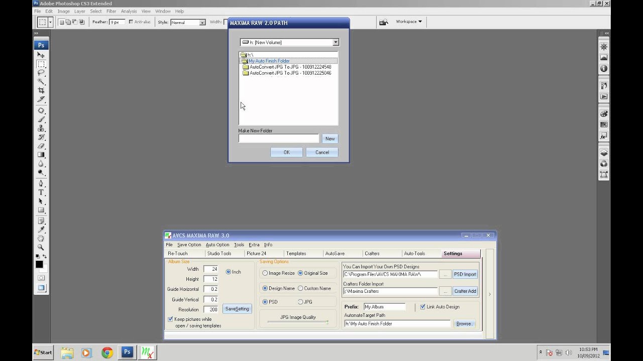Toggle Quick Mask mode
643x361 pixels.
tap(41, 278)
